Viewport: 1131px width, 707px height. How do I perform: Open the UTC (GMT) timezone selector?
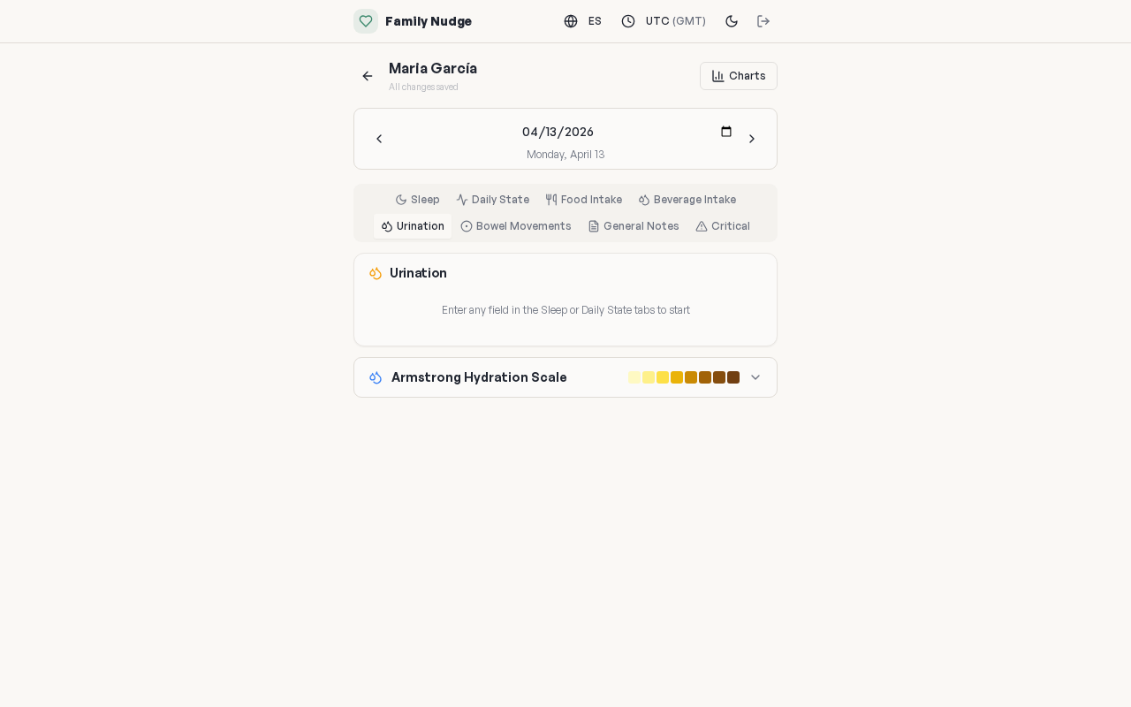(675, 21)
